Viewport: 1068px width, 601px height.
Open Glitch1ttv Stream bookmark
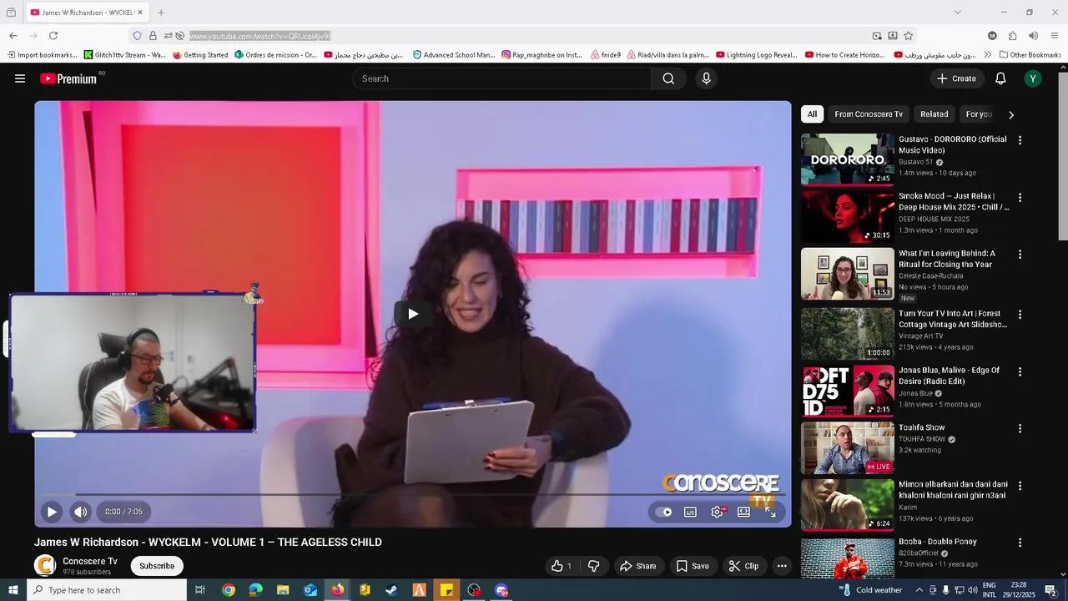[125, 55]
